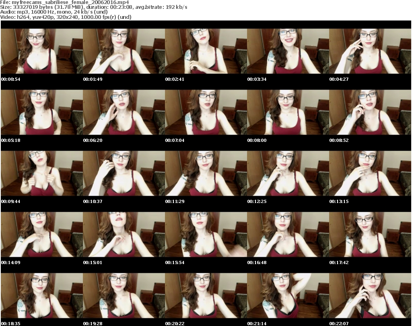Select the thumbnail at timestamp 00:03:34
Image resolution: width=412 pixels, height=326 pixels.
point(288,51)
